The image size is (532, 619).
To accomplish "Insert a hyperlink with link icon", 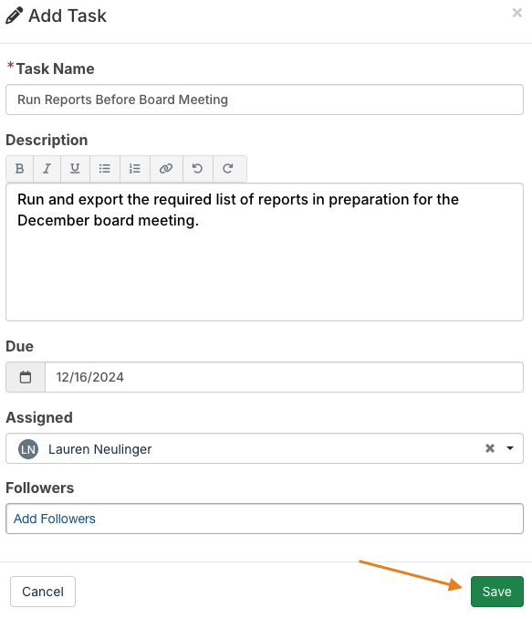I will pos(166,169).
